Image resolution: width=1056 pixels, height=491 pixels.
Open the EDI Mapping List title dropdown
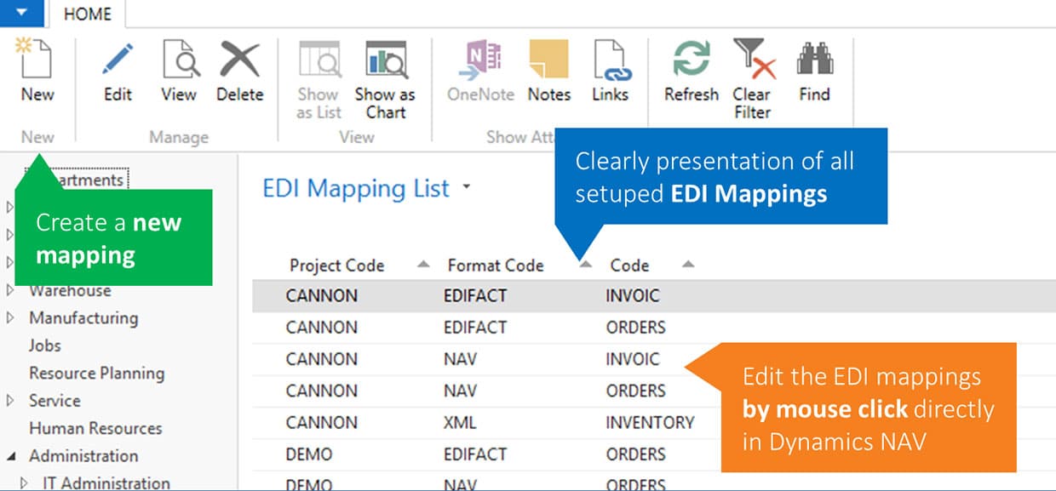[467, 187]
